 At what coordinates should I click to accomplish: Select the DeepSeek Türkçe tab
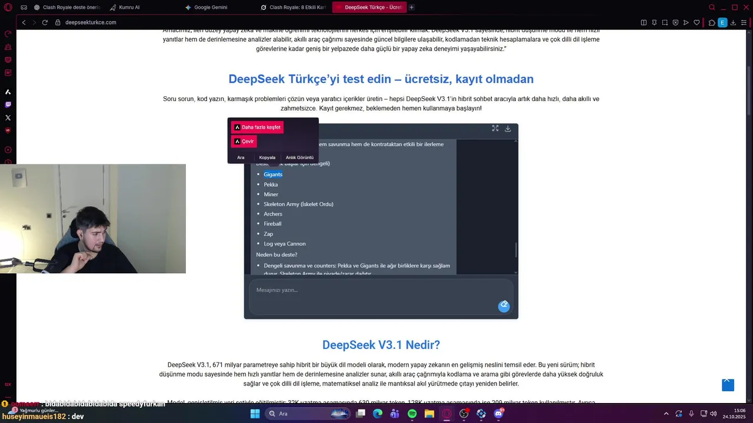(x=369, y=7)
